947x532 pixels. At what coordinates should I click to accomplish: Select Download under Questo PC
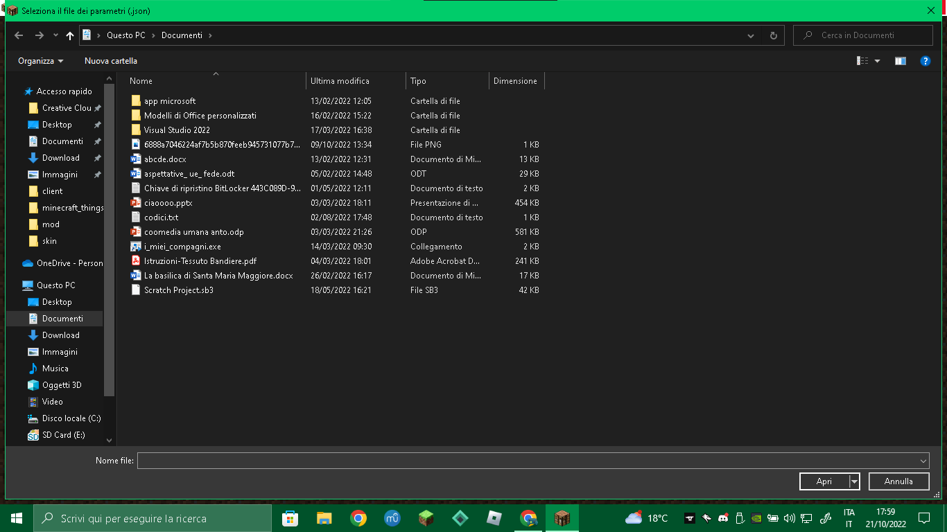tap(60, 335)
